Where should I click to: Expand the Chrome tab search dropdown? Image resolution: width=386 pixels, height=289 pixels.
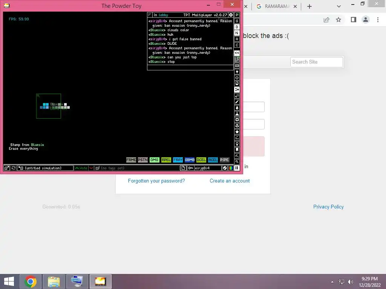(339, 6)
